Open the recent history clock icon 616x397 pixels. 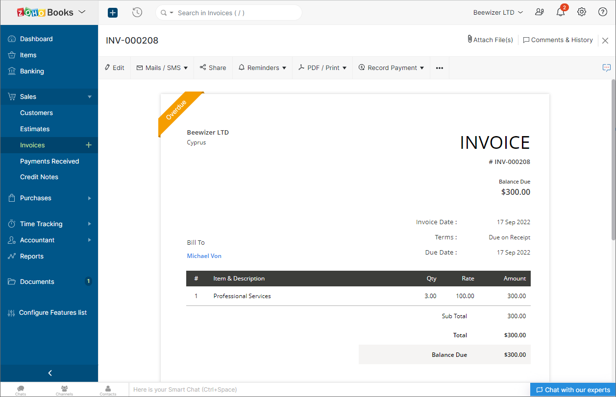tap(137, 13)
